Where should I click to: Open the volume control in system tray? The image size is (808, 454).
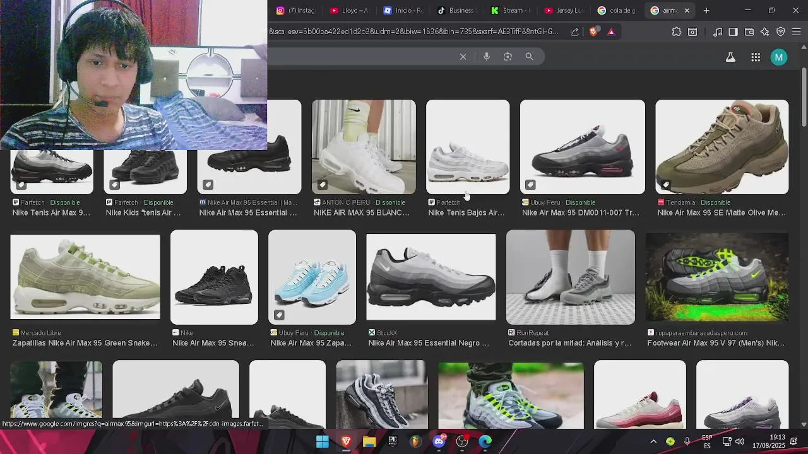point(740,441)
